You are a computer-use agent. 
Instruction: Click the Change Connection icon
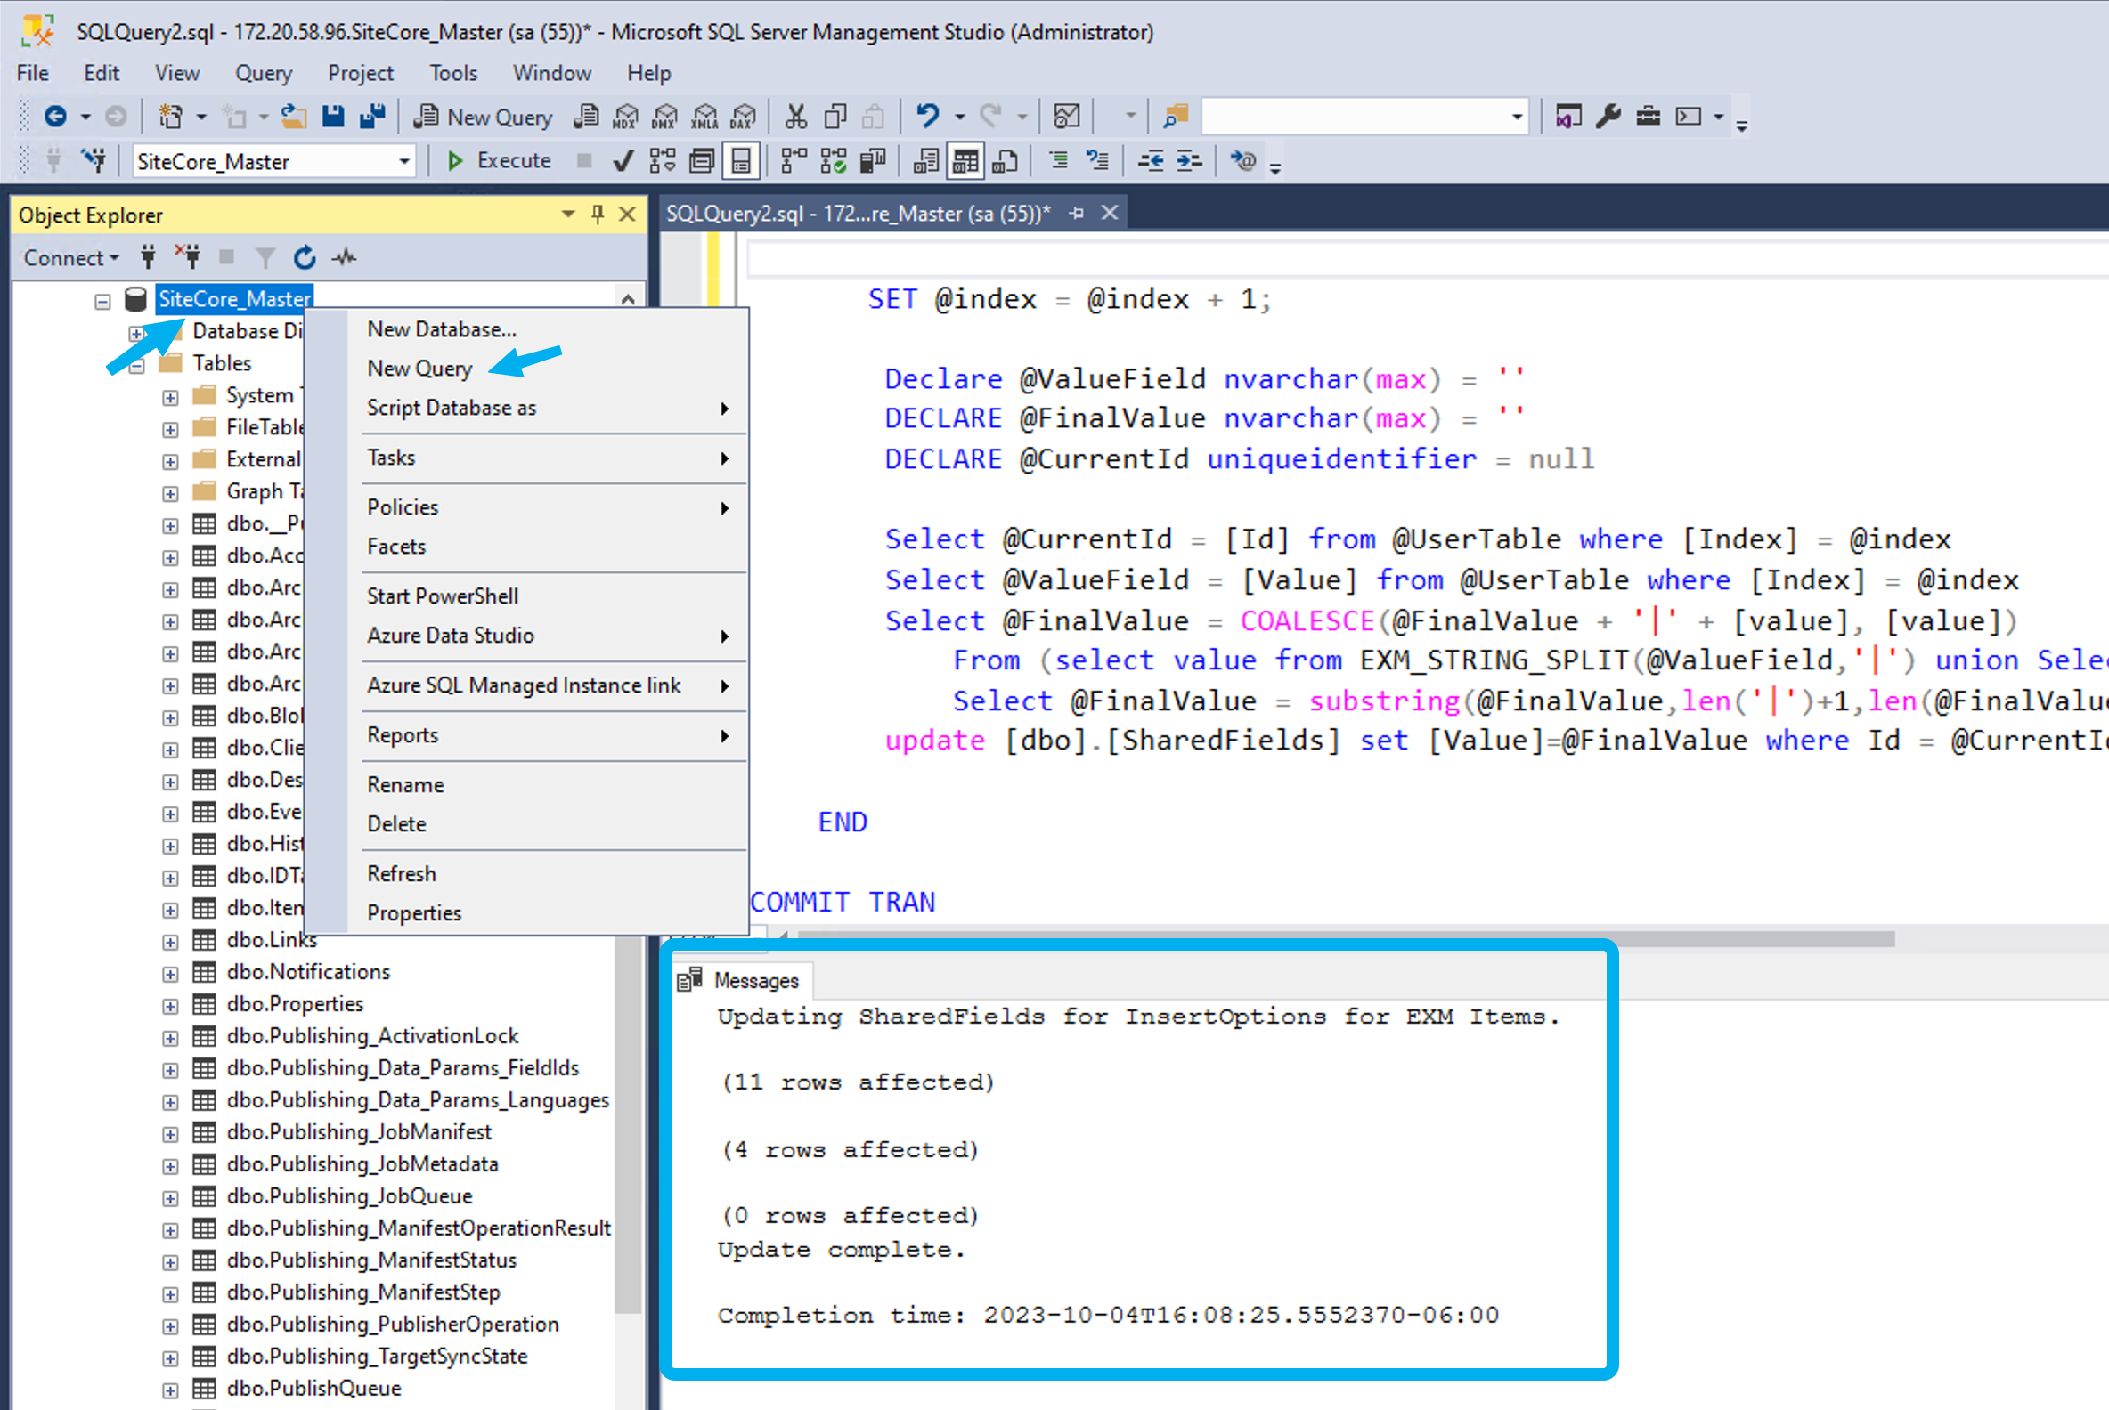click(x=93, y=161)
